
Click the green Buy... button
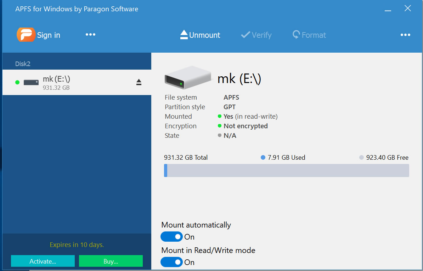pyautogui.click(x=111, y=261)
